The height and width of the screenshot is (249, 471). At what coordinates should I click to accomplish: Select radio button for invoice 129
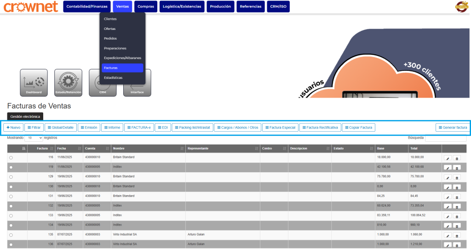(11, 177)
